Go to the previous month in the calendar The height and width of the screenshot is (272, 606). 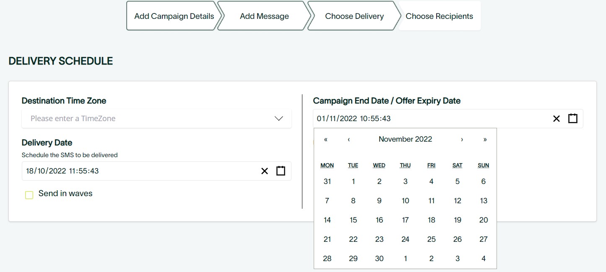(349, 140)
